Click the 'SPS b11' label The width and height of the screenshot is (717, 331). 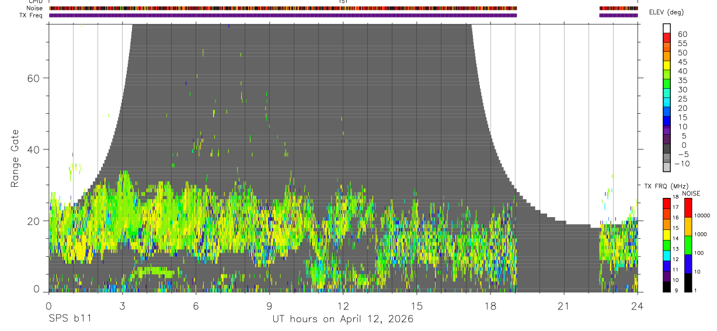(x=69, y=319)
